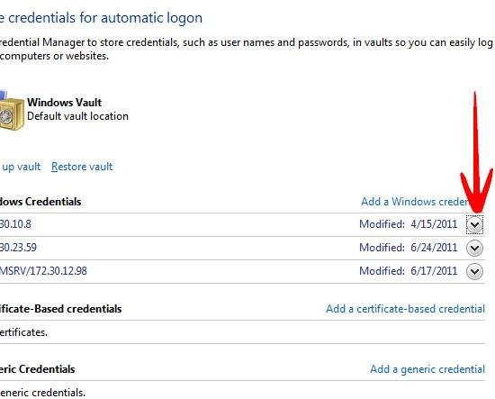Image resolution: width=495 pixels, height=399 pixels.
Task: Select the MSRV/172.30.12.98 credential name
Action: (43, 271)
